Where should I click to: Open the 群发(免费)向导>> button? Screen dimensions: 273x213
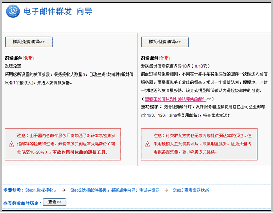coord(29,42)
